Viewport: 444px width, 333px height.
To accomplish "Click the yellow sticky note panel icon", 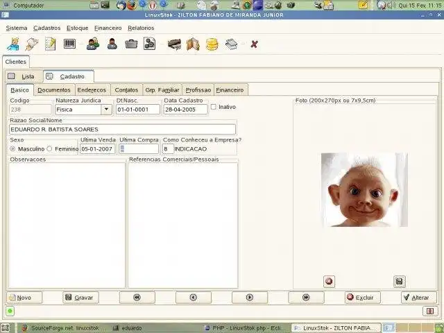I will pos(364,5).
